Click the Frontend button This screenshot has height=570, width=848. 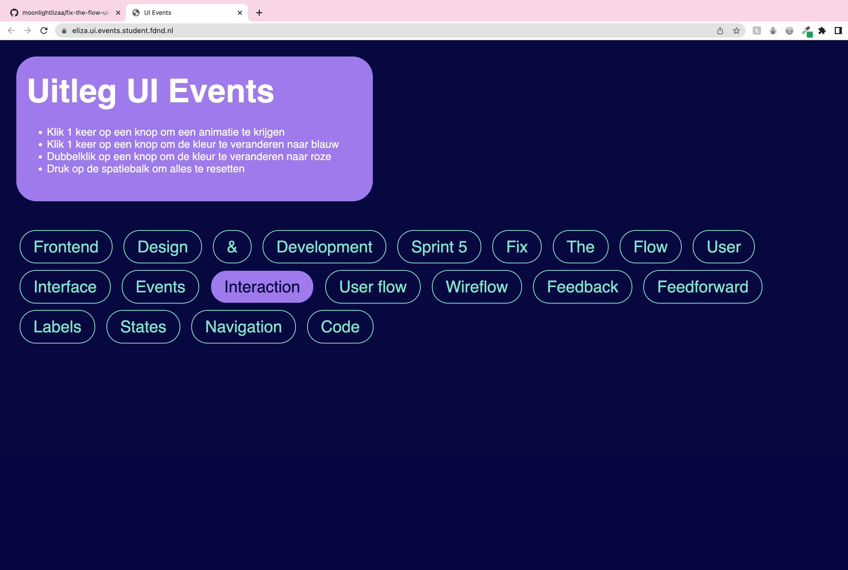tap(66, 247)
